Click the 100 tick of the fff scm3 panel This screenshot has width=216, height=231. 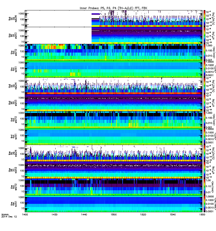point(22,171)
